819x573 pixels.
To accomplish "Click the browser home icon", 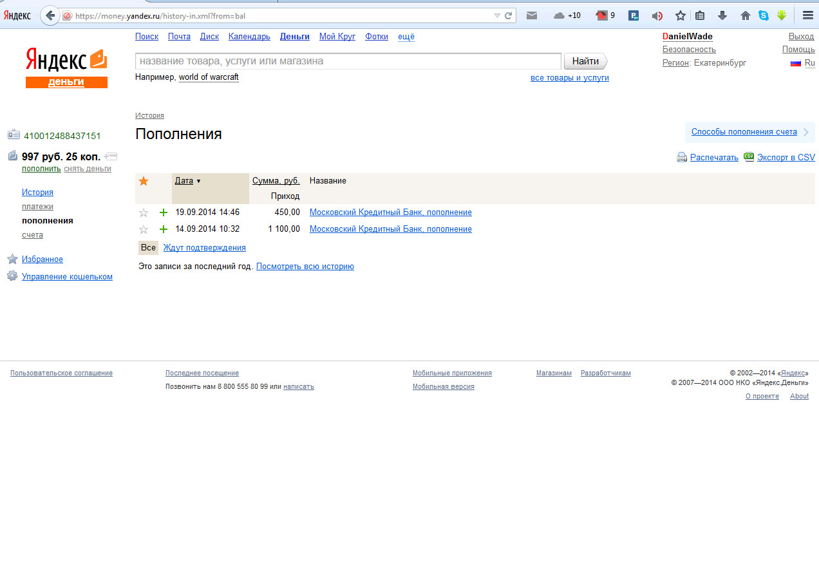I will tap(746, 15).
